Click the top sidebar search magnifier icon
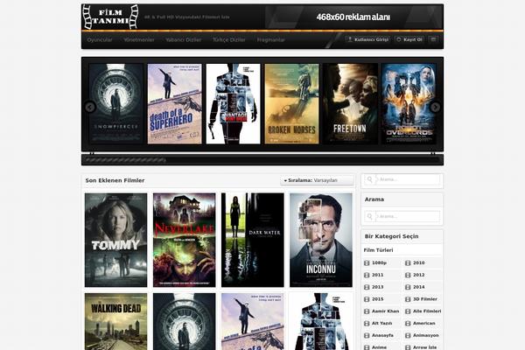The image size is (525, 350). (370, 180)
